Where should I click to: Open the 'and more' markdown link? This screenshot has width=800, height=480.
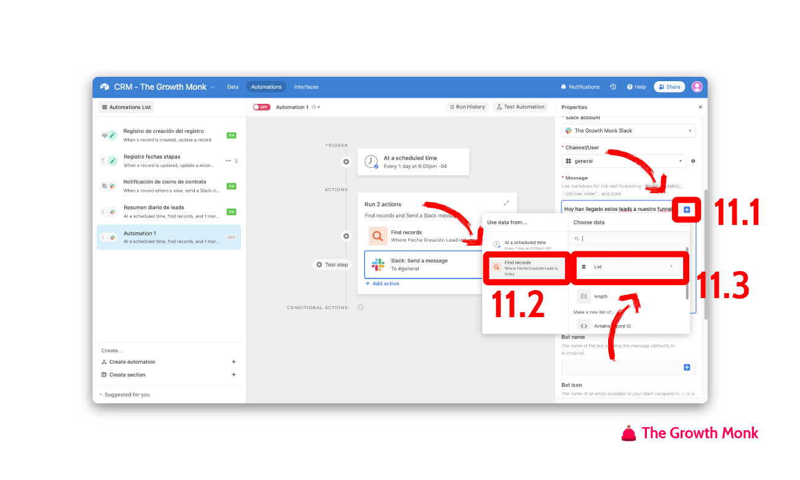(x=611, y=194)
